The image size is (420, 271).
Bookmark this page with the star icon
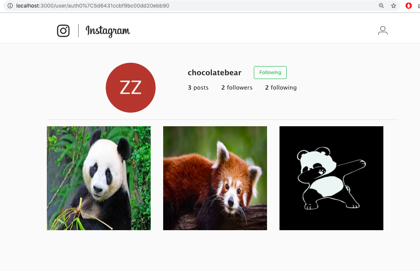click(393, 6)
